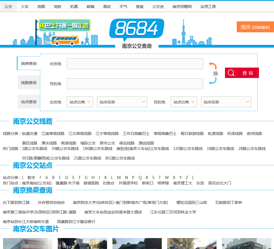Image resolution: width=274 pixels, height=249 pixels.
Task: Go to 地图 in top navigation
Action: point(41,7)
